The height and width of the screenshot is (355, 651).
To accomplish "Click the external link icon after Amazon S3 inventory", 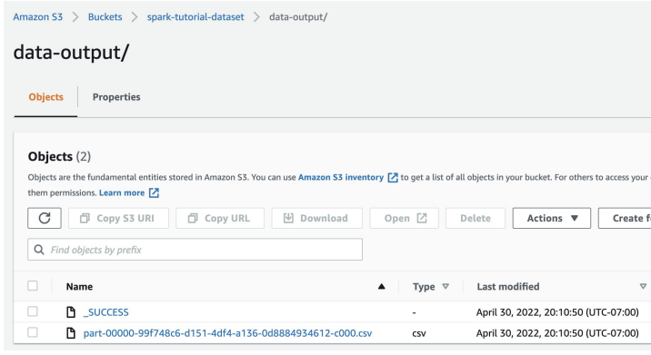I will (393, 178).
